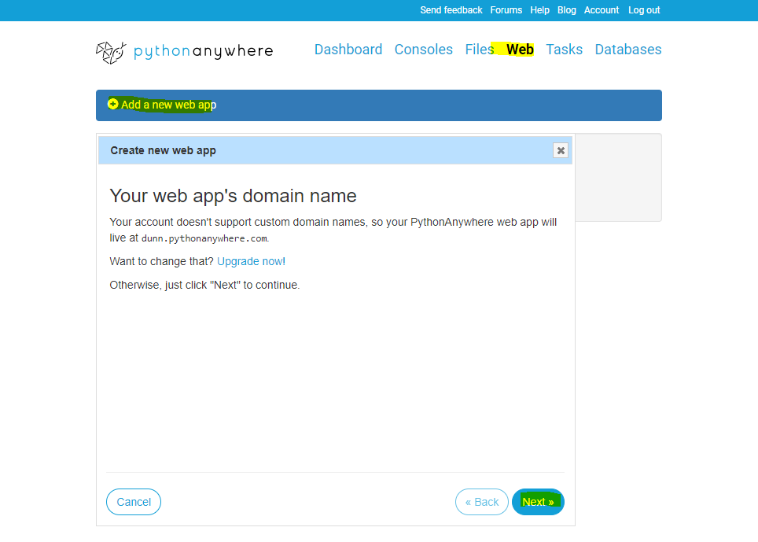This screenshot has width=758, height=542.
Task: Visit the Blog link
Action: coord(567,10)
